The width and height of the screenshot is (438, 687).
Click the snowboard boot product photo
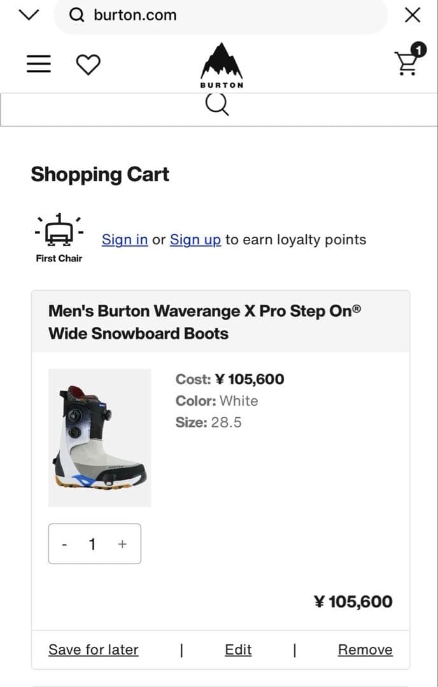99,437
